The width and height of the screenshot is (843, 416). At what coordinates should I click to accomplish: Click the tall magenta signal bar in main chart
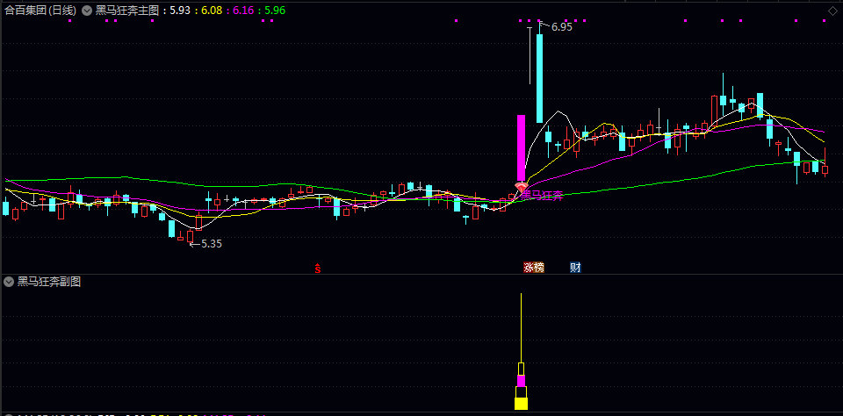click(x=521, y=147)
